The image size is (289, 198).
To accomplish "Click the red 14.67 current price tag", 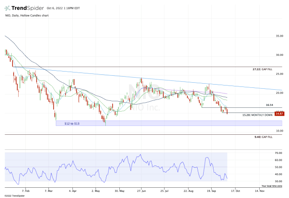I will click(279, 113).
